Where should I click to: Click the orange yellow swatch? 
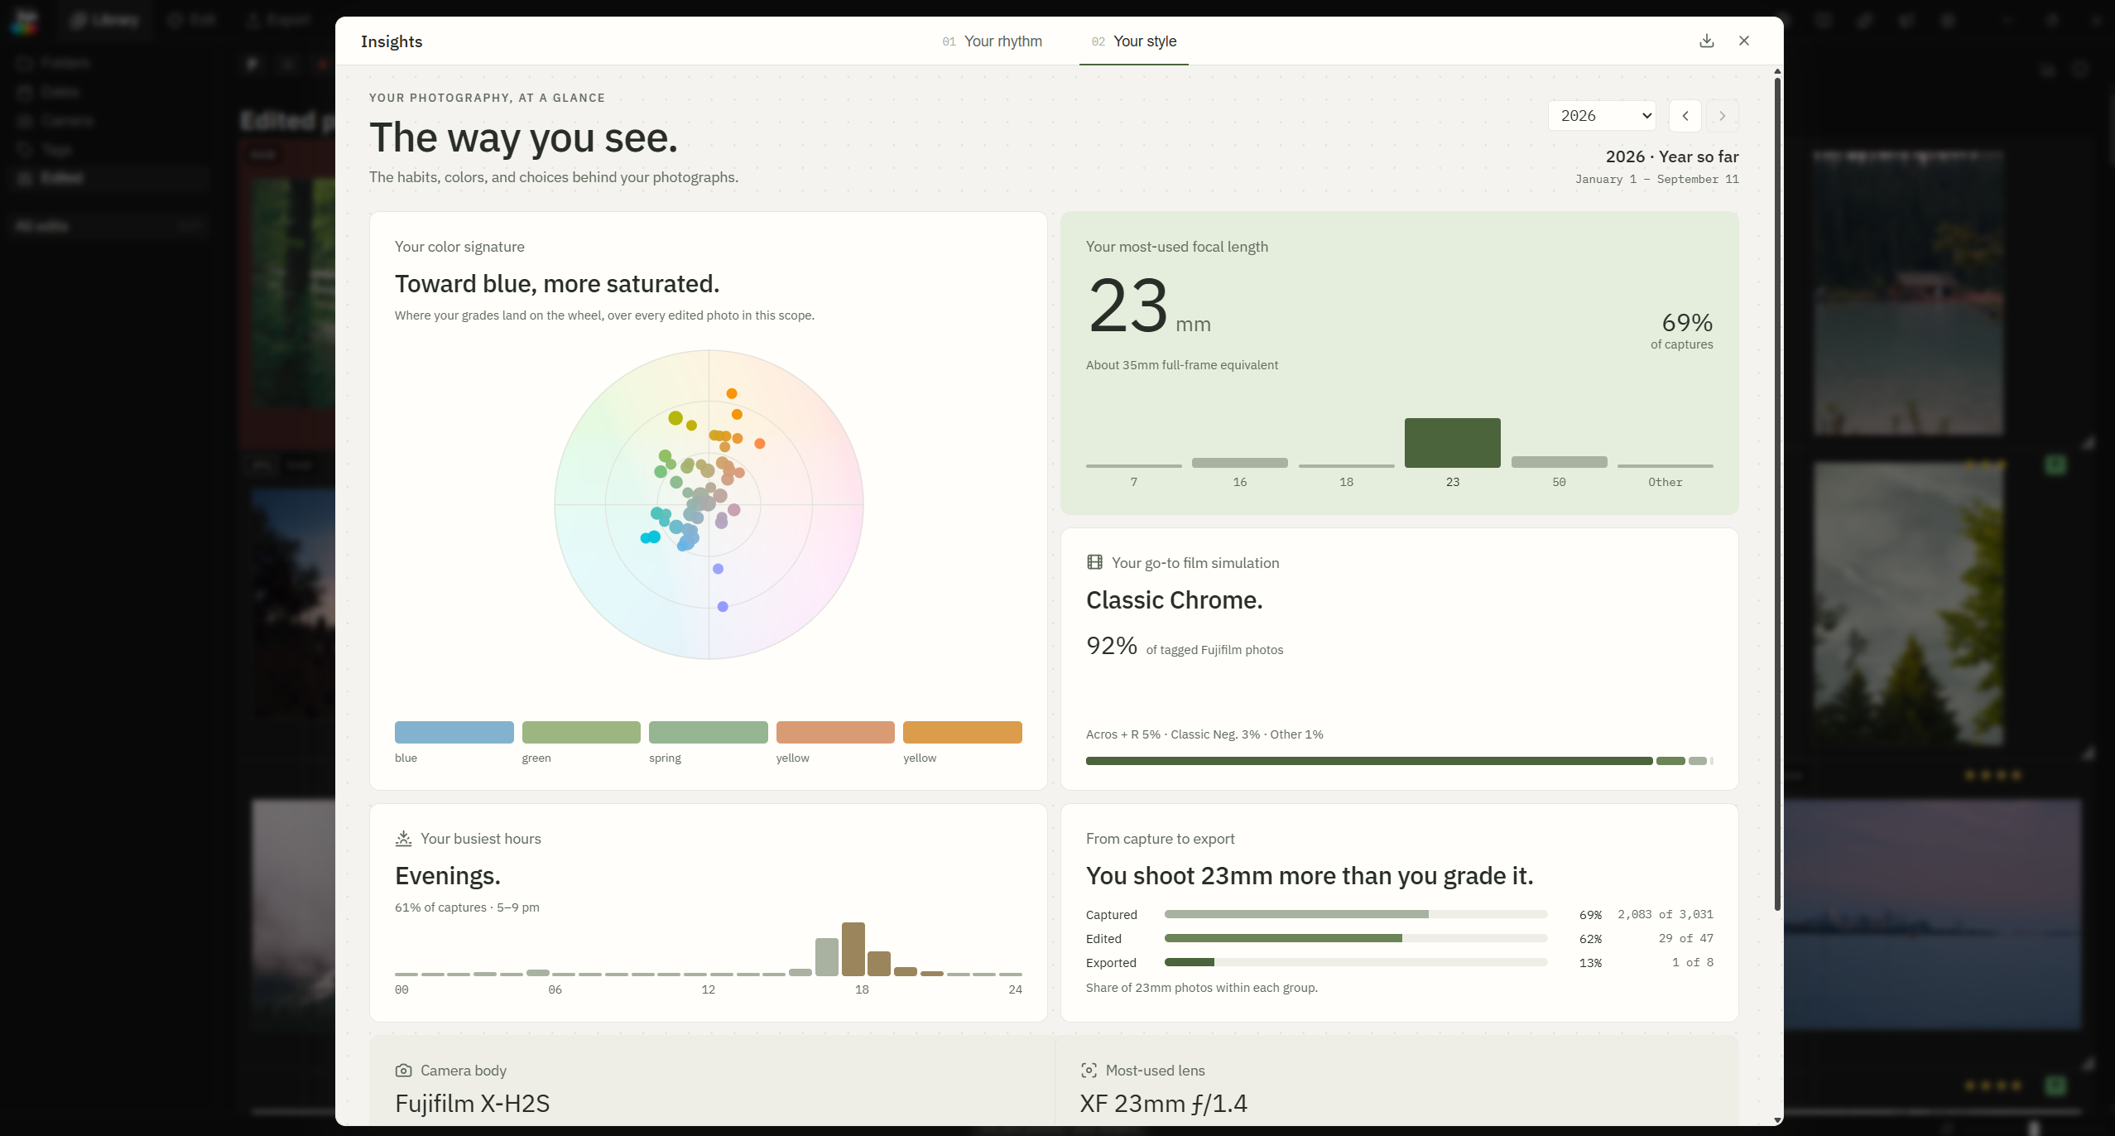click(x=962, y=732)
